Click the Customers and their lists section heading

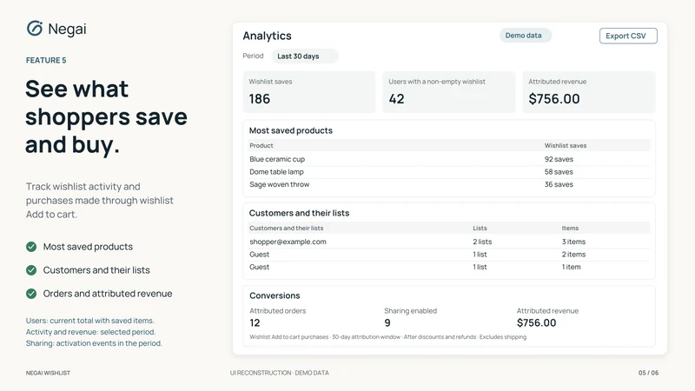click(x=299, y=213)
